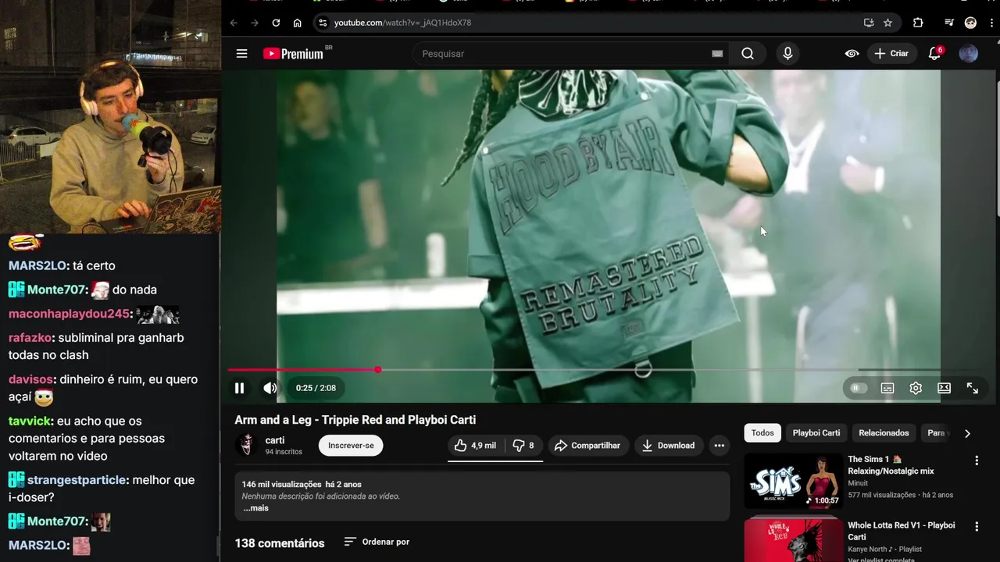Image resolution: width=1000 pixels, height=562 pixels.
Task: Pause the video
Action: click(239, 388)
